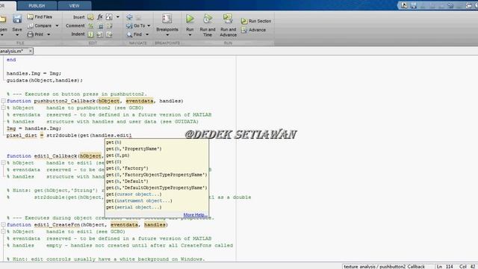Open the Run dropdown arrow

point(190,35)
